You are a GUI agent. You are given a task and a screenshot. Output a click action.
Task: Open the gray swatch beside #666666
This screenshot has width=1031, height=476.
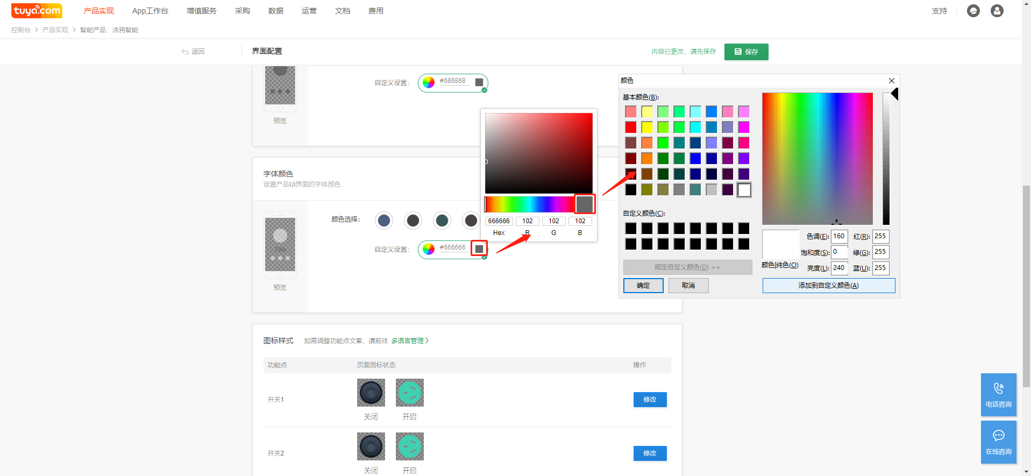(x=479, y=248)
